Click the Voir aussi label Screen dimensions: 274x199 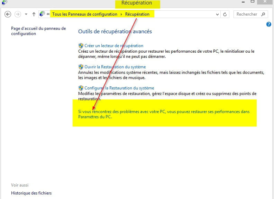click(20, 185)
